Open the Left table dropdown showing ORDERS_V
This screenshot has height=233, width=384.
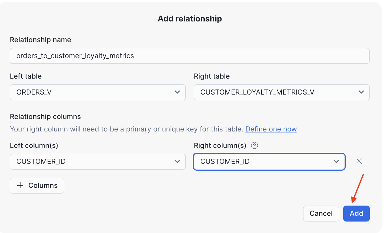pyautogui.click(x=97, y=92)
